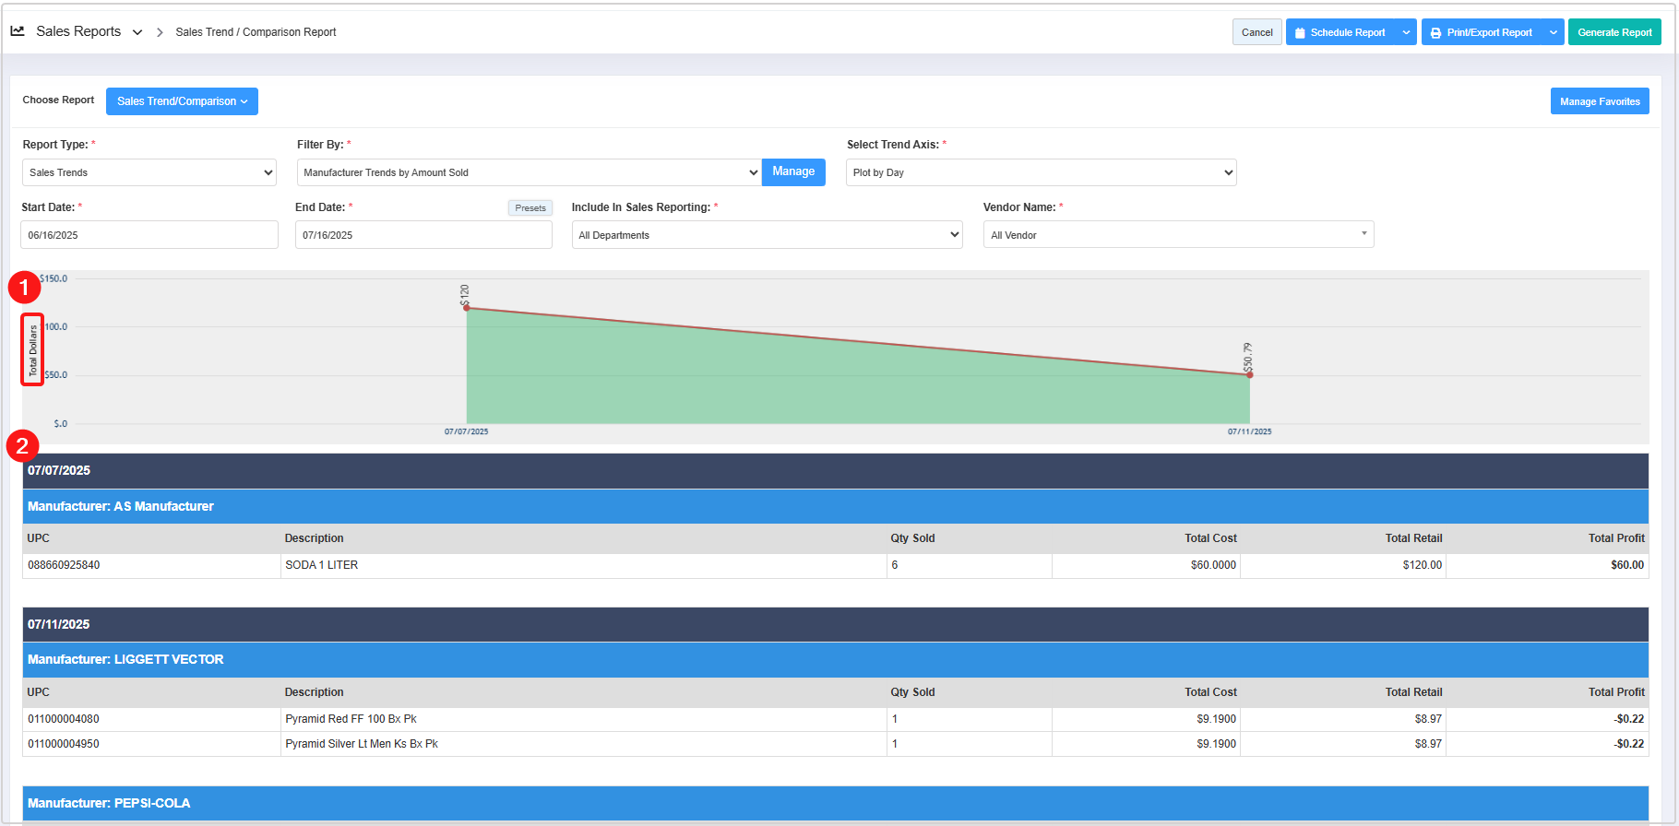Click the red marker numbered 2
Screen dimensions: 1679x826
pos(22,447)
